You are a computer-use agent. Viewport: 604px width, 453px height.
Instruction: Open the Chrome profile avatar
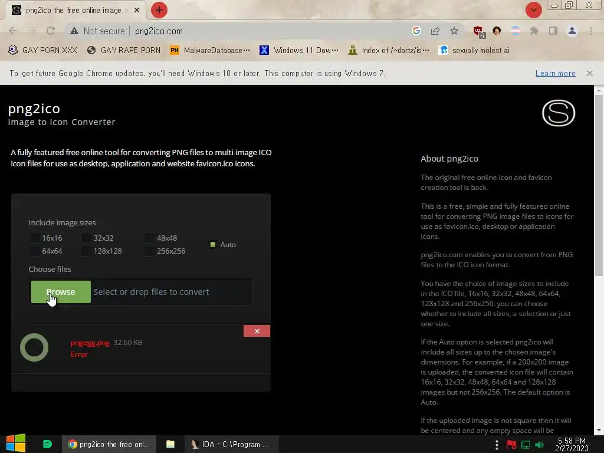(x=572, y=31)
